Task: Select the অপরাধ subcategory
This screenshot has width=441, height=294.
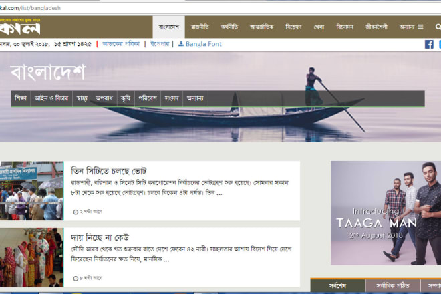Action: (x=104, y=98)
